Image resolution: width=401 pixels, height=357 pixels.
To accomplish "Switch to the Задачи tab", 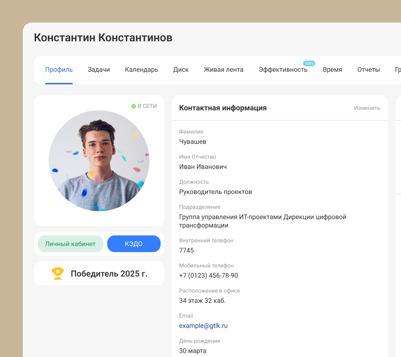I will point(98,69).
